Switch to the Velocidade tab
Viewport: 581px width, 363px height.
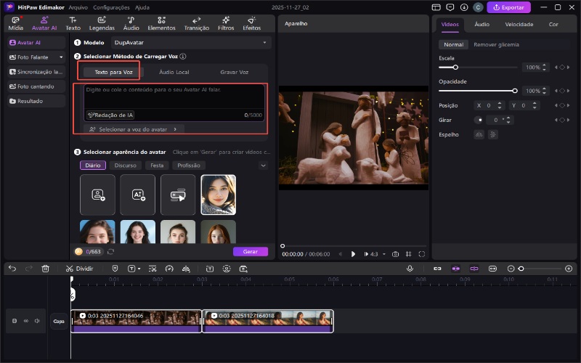point(519,24)
